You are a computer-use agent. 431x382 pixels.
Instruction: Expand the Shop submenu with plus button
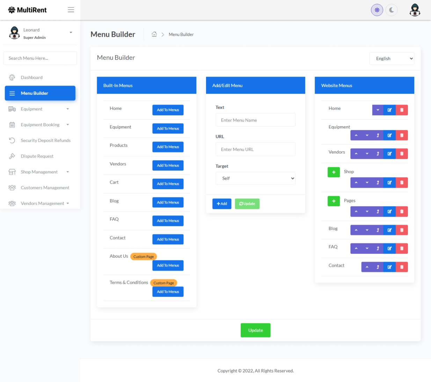tap(334, 172)
